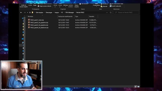
Task: Switch to details view icon at bottom right
Action: (x=135, y=86)
